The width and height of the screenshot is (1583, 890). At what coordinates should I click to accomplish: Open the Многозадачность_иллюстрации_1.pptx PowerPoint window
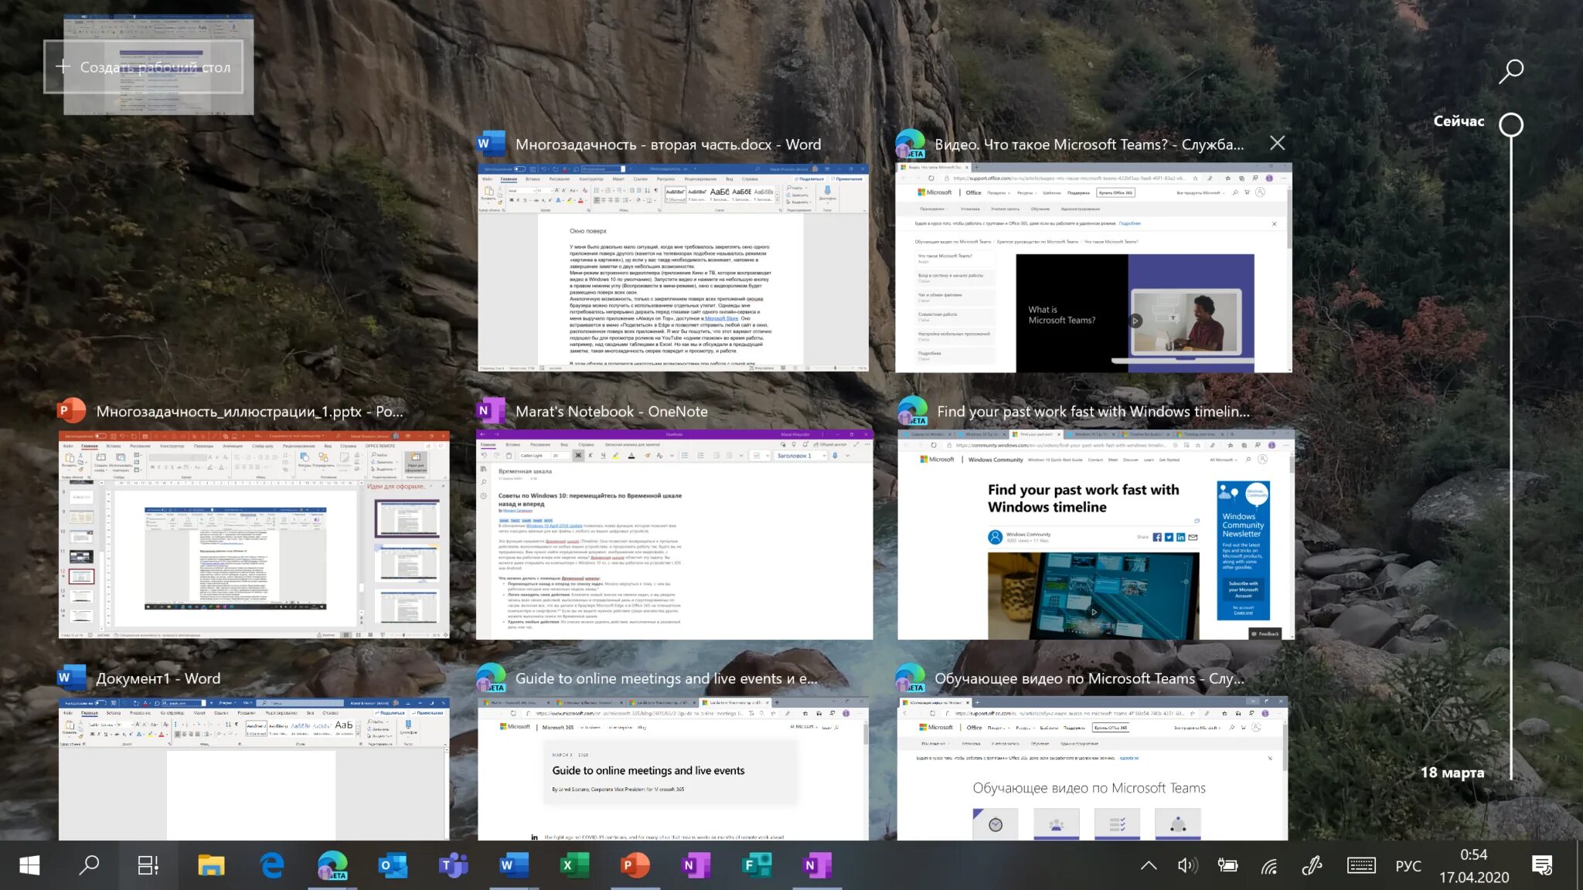[x=254, y=535]
